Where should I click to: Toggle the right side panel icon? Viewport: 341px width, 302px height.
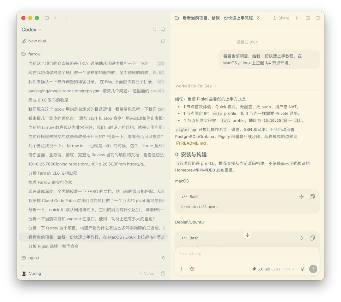pos(318,18)
